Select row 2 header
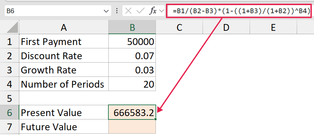314x135 pixels. 9,55
